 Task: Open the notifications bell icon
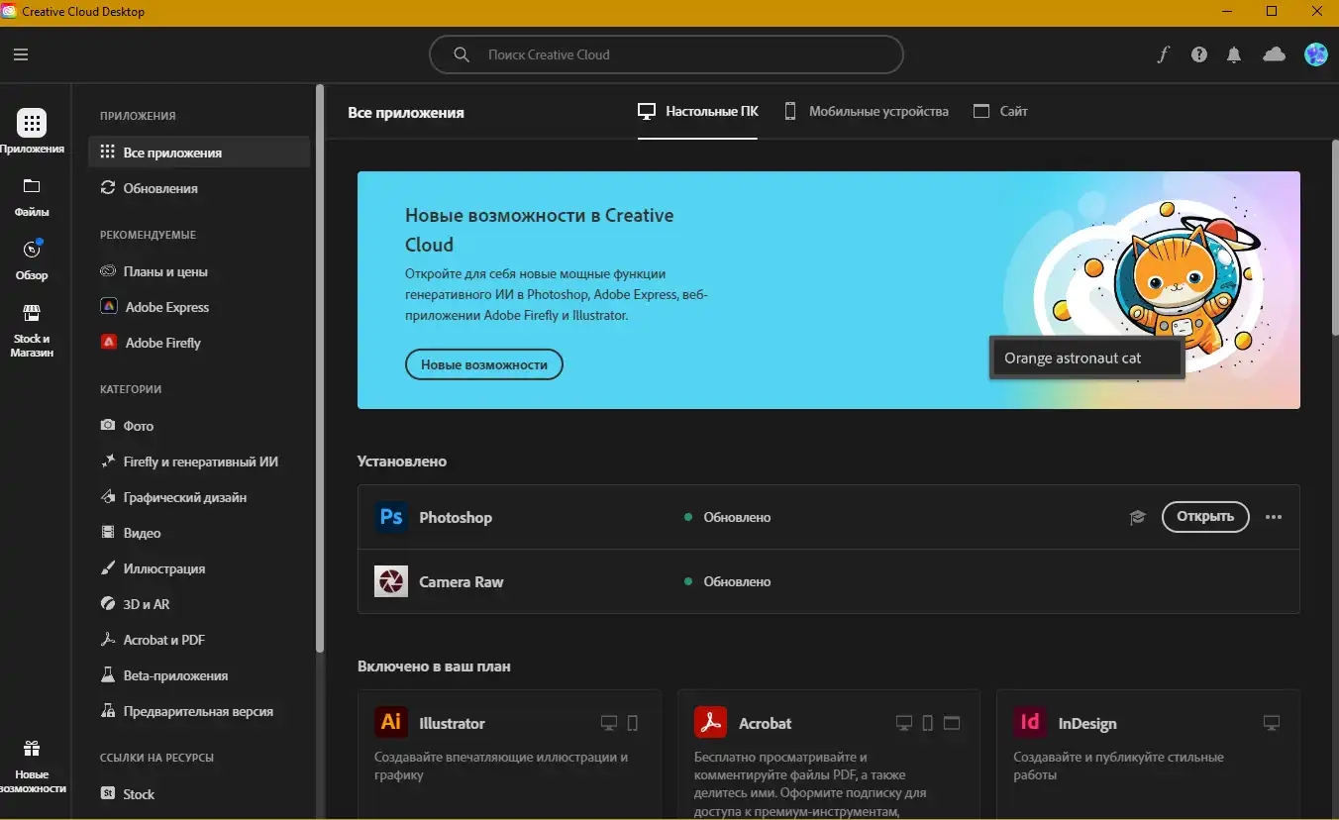(x=1234, y=55)
